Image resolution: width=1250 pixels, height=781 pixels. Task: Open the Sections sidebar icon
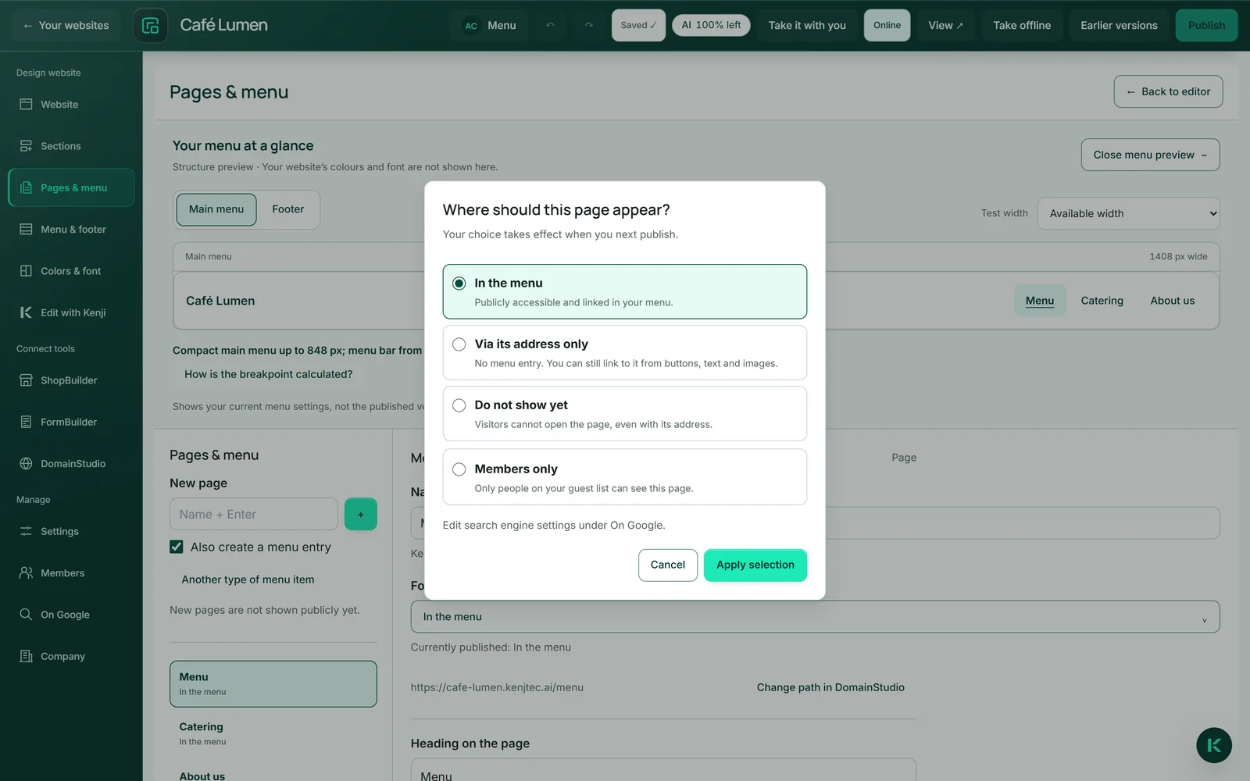26,146
